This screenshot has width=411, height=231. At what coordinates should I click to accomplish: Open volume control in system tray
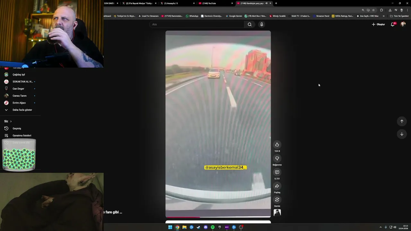point(395,227)
